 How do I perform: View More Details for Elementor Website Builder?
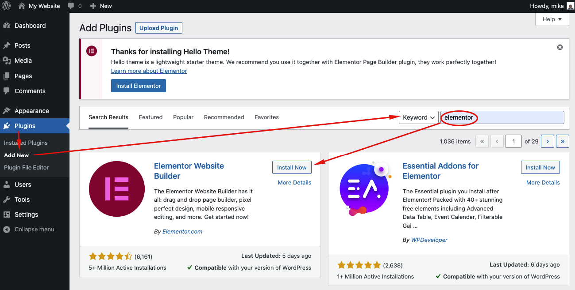click(294, 183)
